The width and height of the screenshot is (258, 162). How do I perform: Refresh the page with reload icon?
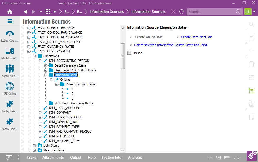tap(182, 12)
